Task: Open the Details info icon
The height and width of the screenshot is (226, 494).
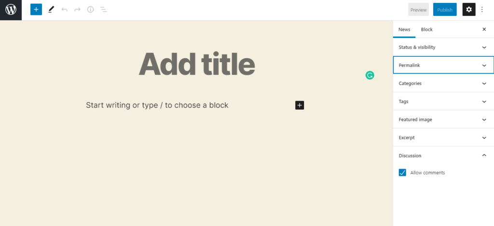Action: [90, 10]
